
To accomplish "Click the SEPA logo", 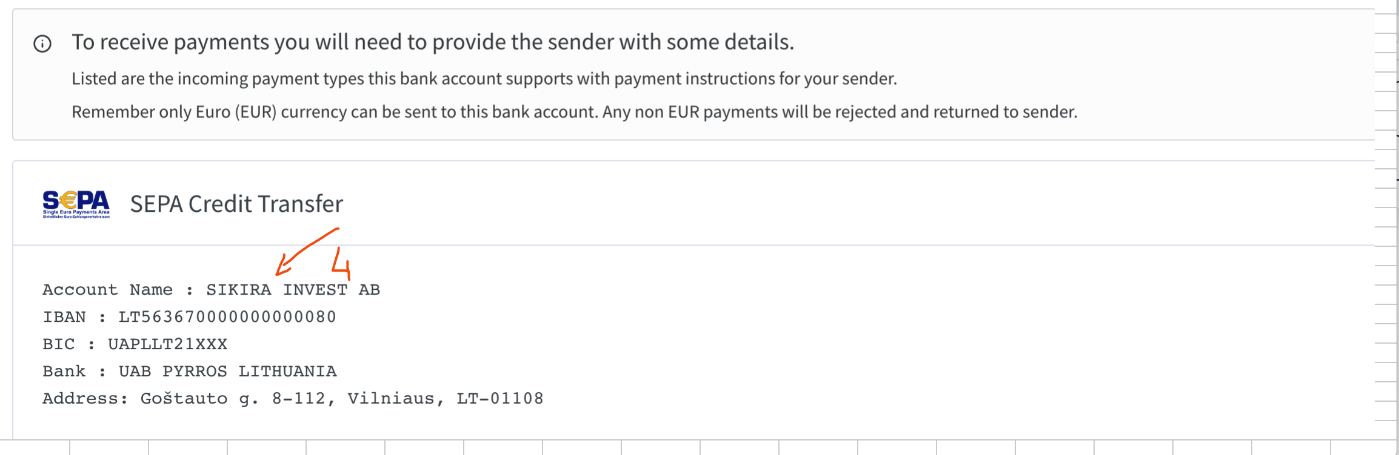I will 76,204.
